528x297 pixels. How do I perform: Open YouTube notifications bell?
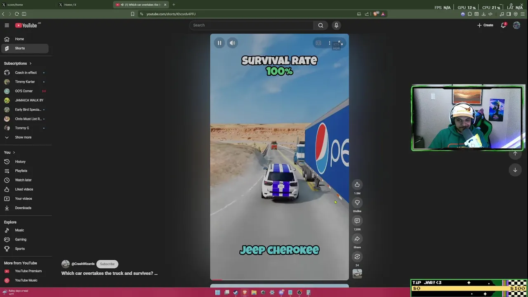coord(504,25)
